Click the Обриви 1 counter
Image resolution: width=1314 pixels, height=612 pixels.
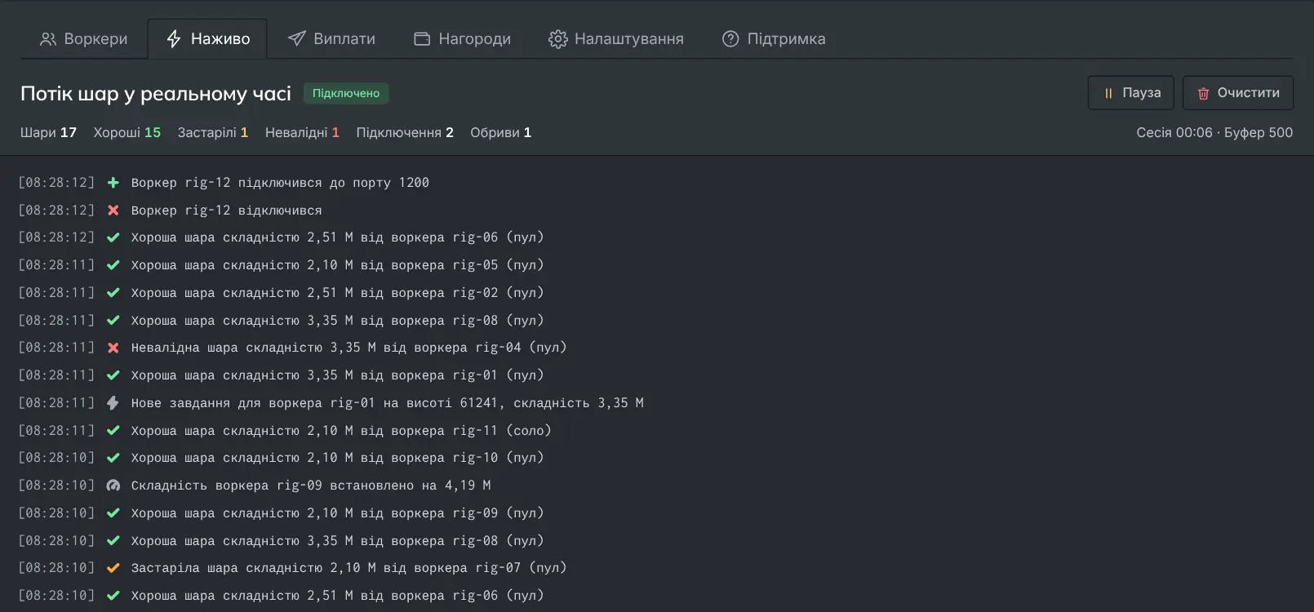tap(500, 132)
